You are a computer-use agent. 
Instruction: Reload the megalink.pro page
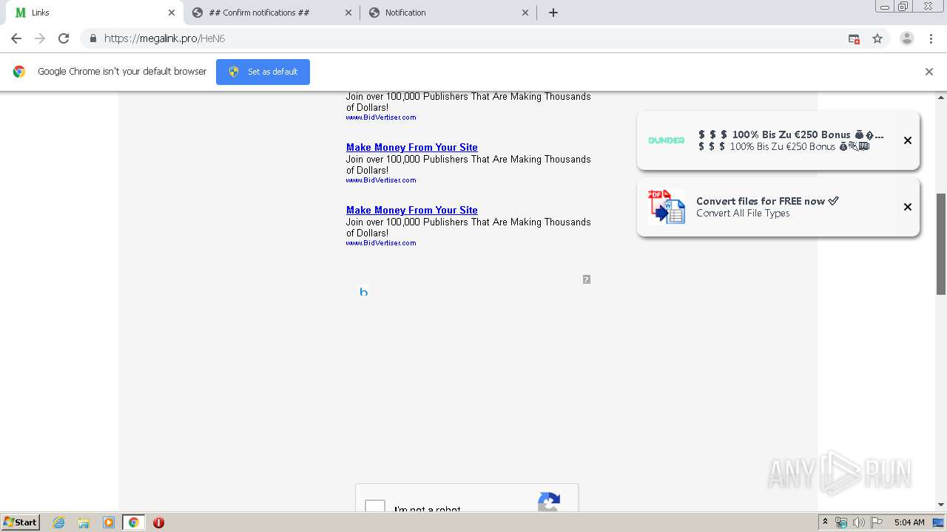[64, 38]
